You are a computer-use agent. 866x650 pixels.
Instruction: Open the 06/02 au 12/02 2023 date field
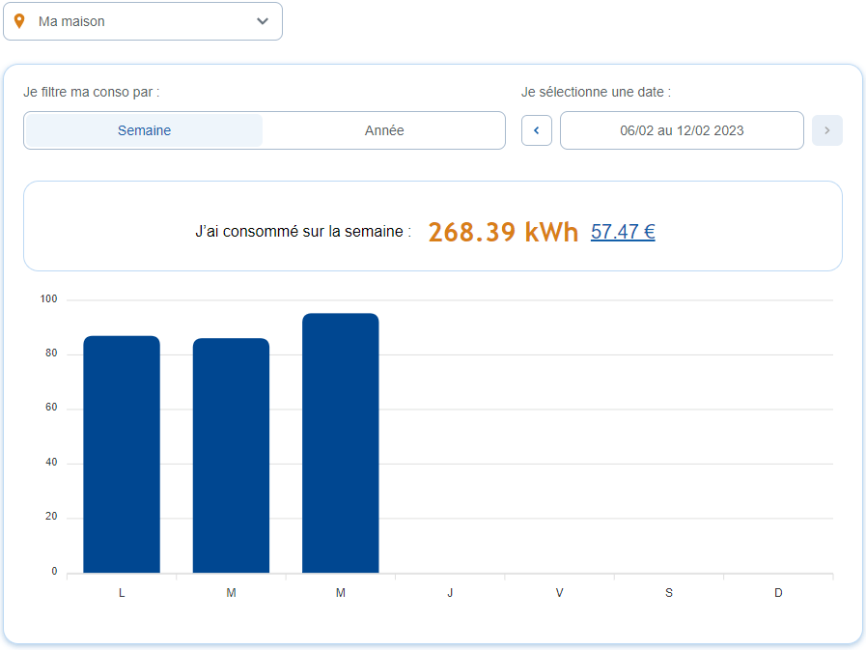click(682, 130)
